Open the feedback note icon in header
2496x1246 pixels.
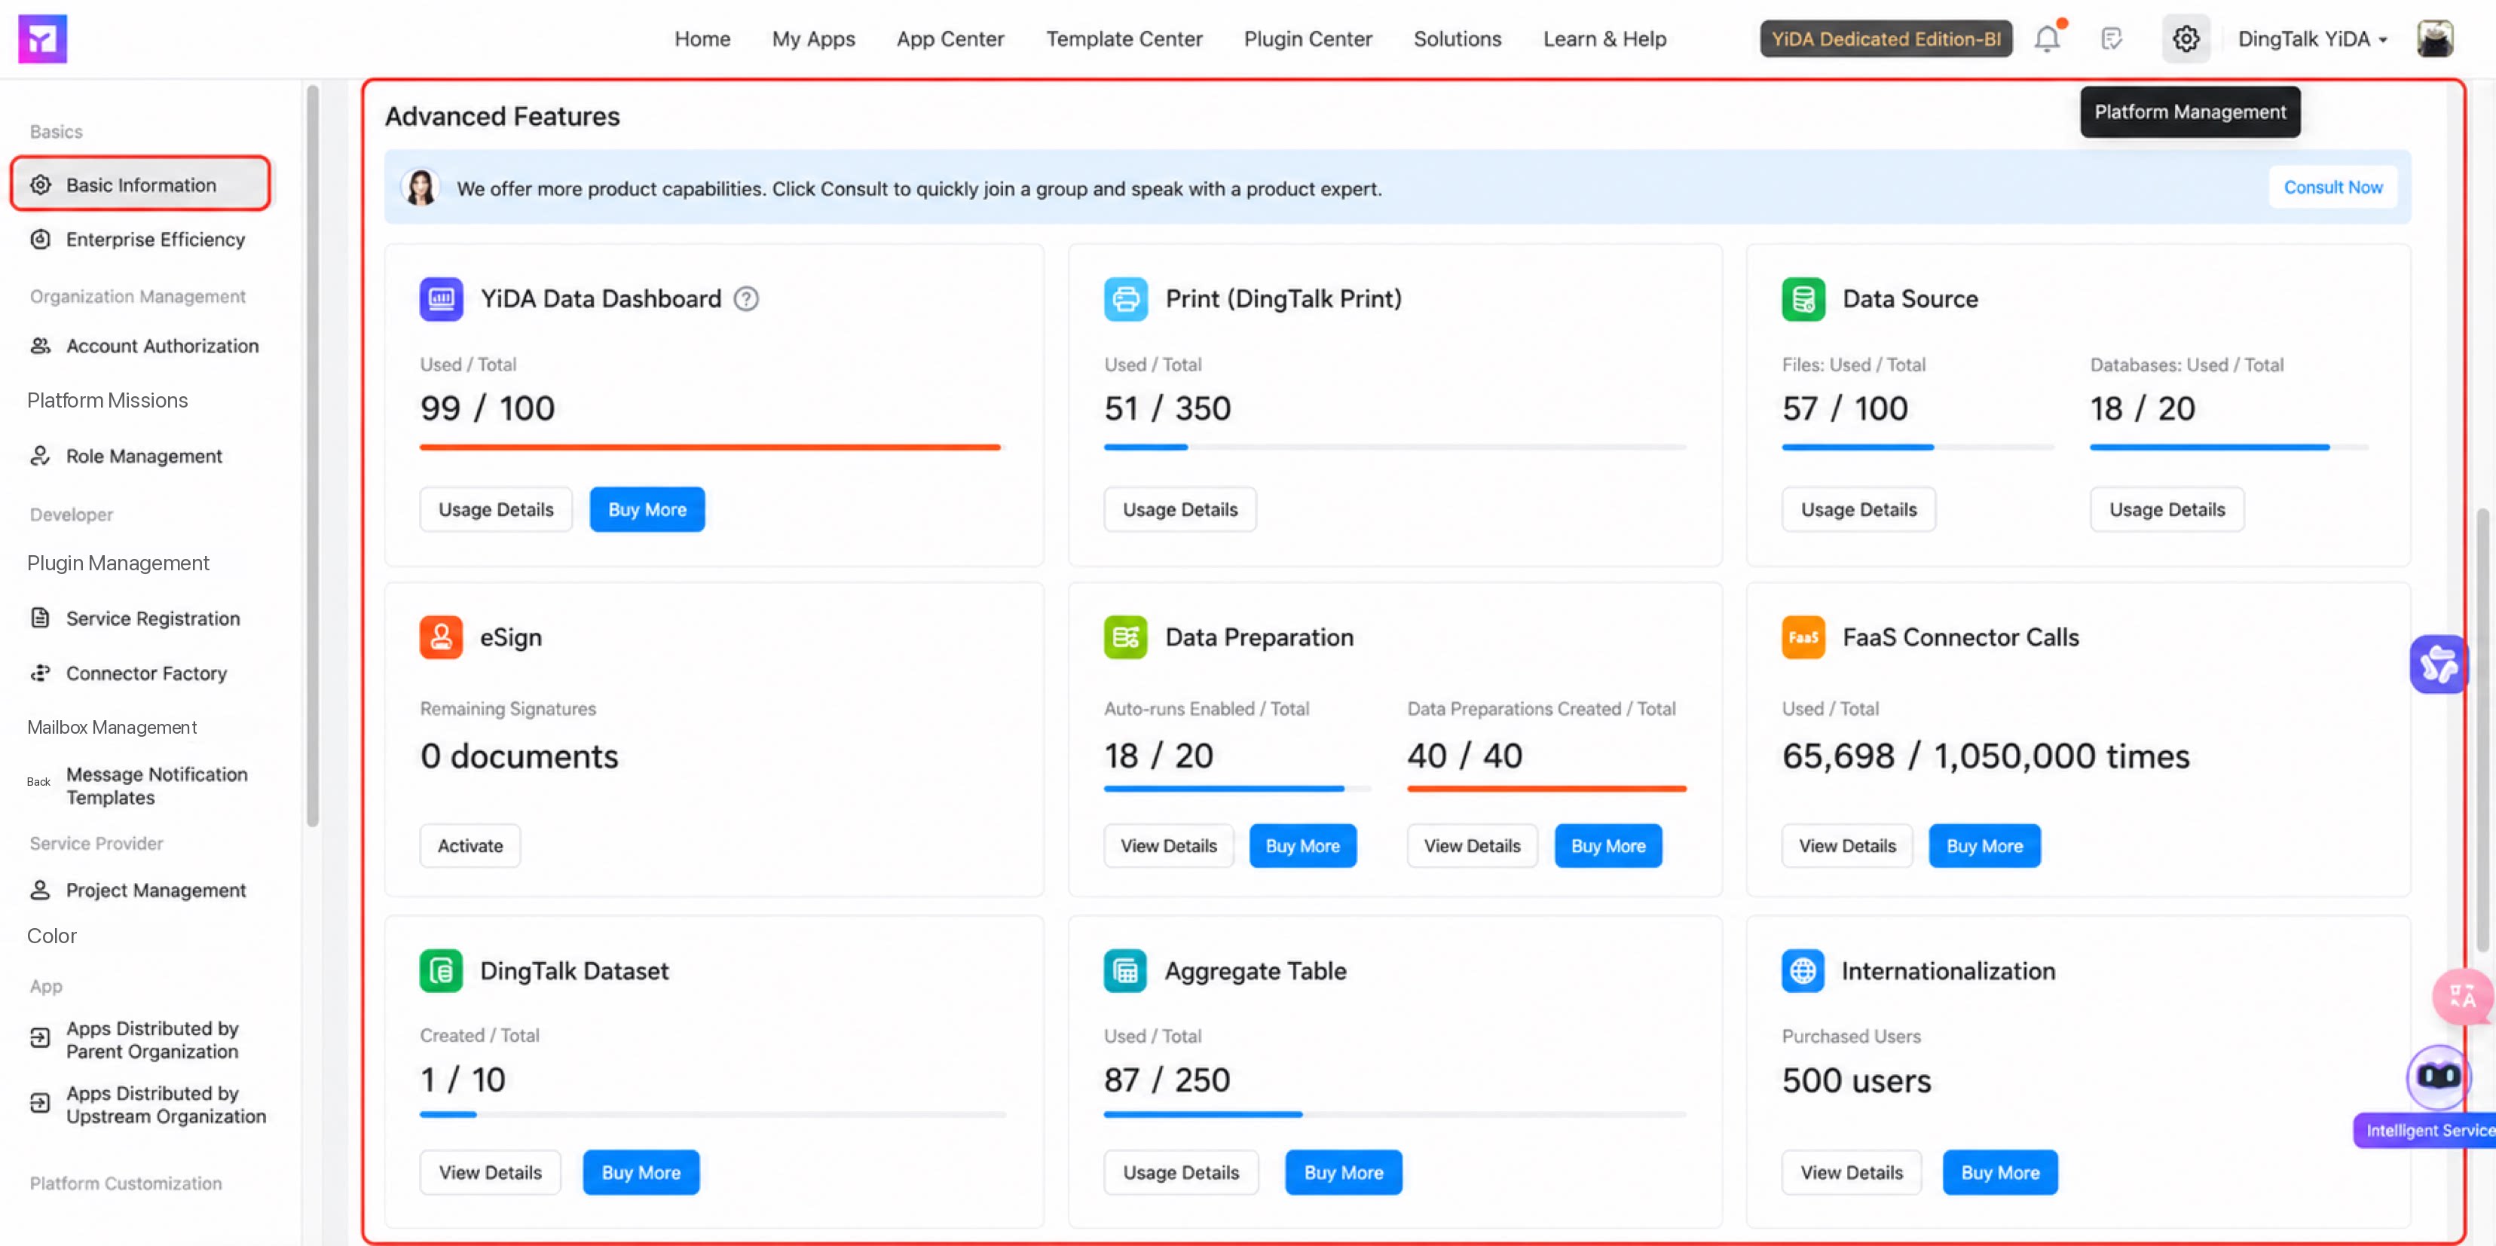coord(2112,38)
